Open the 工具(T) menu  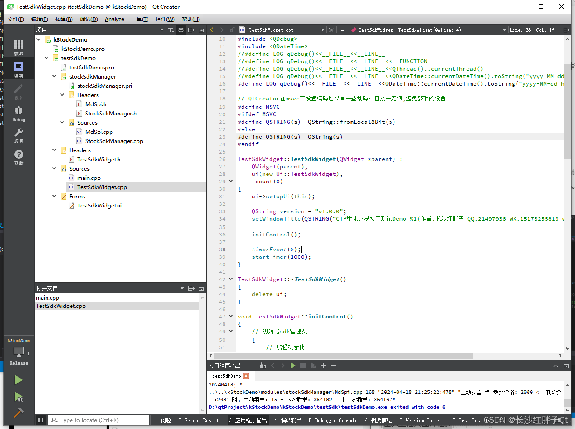139,19
